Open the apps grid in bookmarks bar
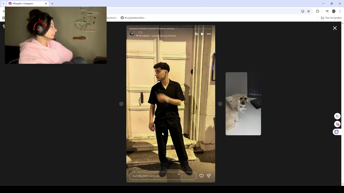 (3, 18)
